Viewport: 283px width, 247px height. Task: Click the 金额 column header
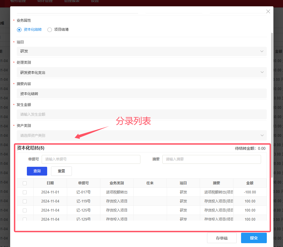point(250,183)
